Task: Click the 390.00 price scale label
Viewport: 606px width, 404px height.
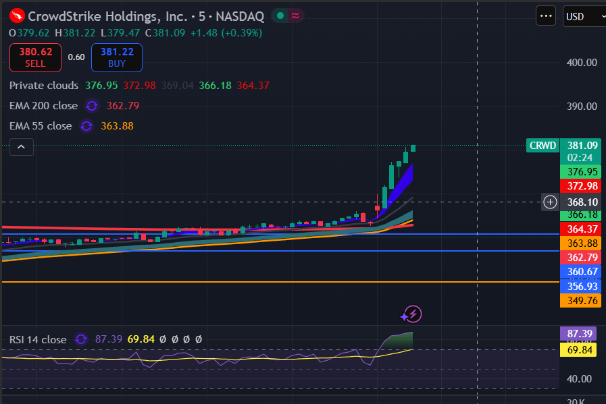Action: [x=582, y=107]
